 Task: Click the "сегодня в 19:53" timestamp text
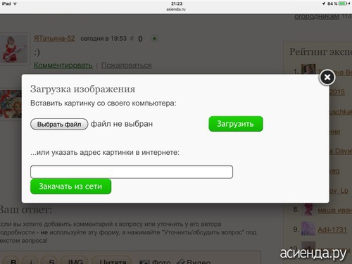point(103,38)
